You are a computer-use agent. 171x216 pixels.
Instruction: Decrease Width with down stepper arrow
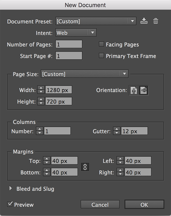pyautogui.click(x=41, y=92)
